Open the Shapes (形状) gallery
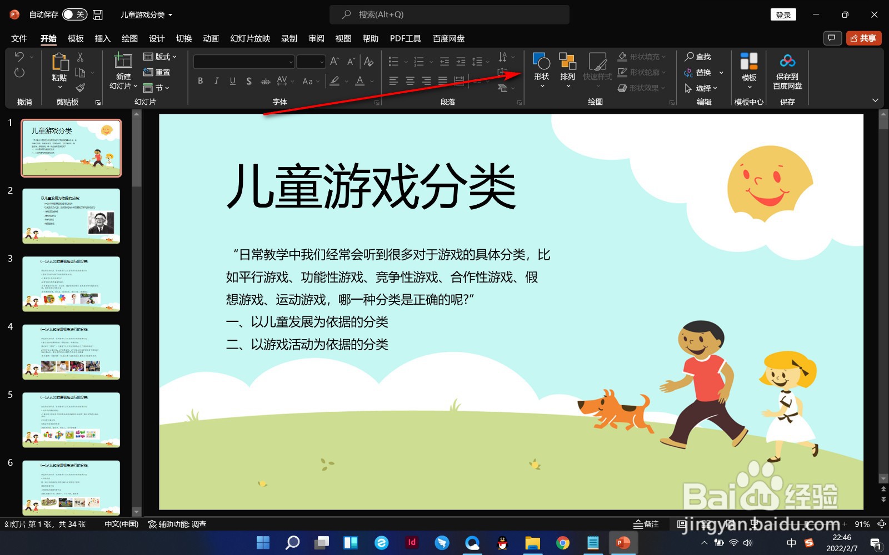Screen dimensions: 889x555 click(541, 69)
